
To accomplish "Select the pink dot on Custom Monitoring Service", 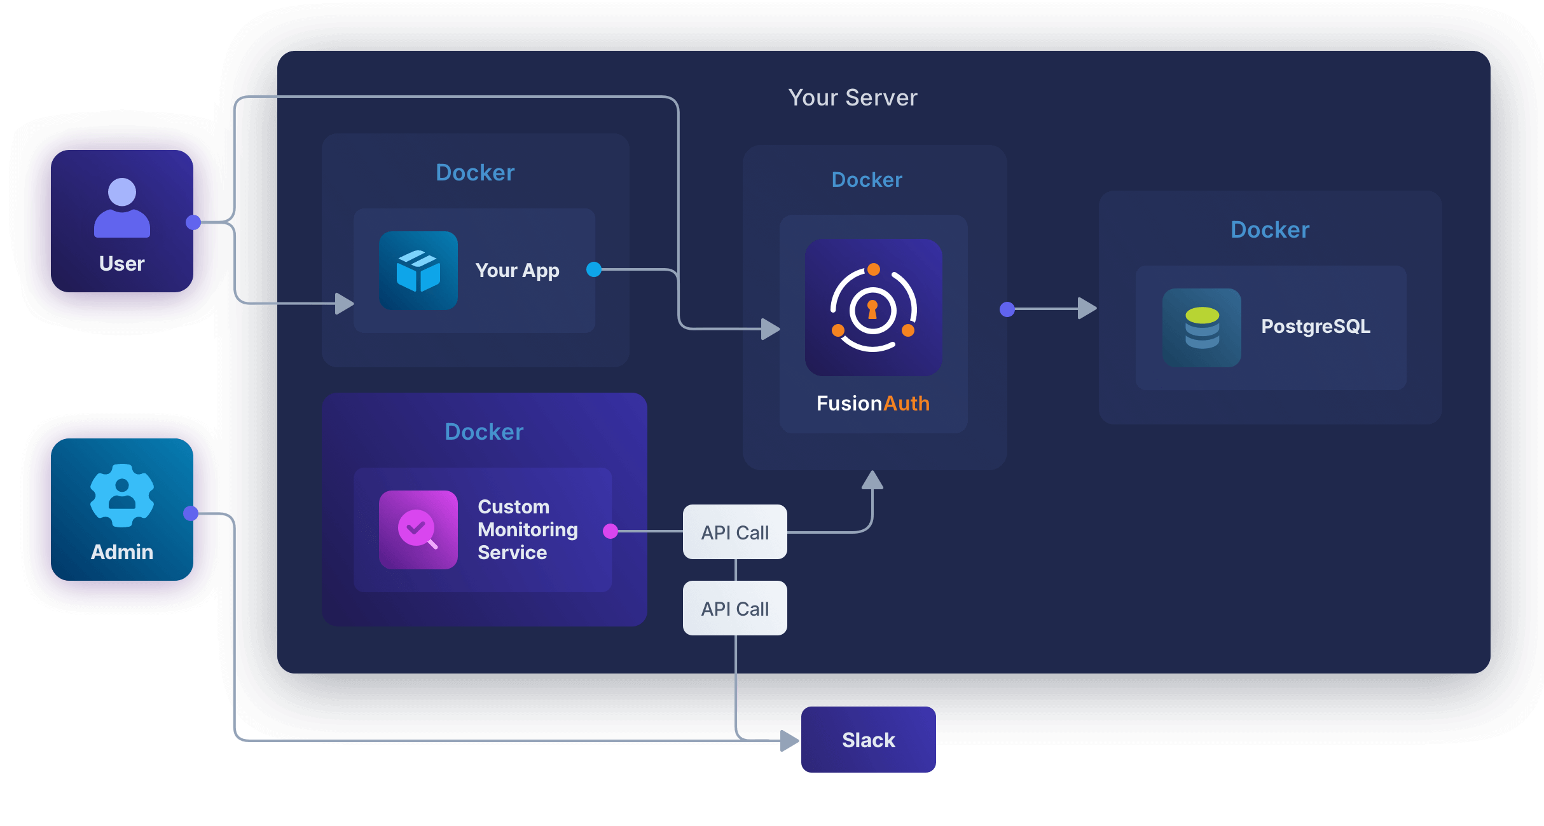I will [x=611, y=531].
